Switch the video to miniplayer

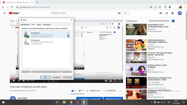pyautogui.click(x=110, y=81)
